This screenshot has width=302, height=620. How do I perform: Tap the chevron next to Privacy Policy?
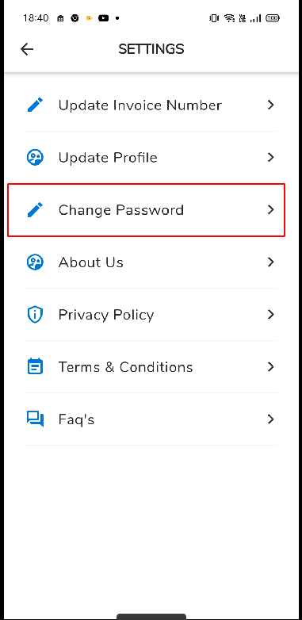tap(271, 314)
